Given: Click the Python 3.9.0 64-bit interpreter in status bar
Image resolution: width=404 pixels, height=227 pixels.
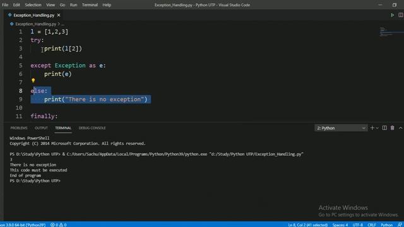Looking at the screenshot, I should click(x=23, y=224).
